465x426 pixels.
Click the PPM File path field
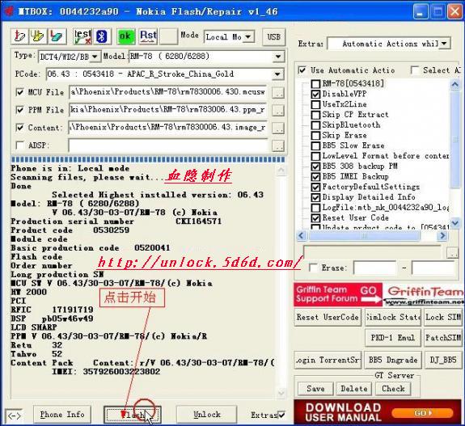(168, 110)
